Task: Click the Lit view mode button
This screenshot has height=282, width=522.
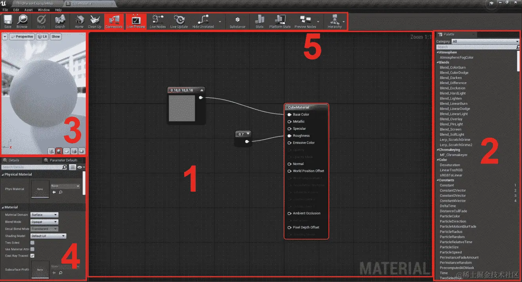Action: click(x=42, y=36)
